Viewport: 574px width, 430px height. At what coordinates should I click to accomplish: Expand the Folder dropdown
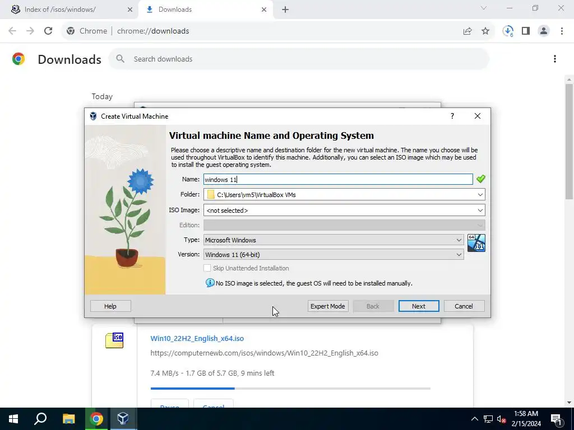[x=480, y=194]
